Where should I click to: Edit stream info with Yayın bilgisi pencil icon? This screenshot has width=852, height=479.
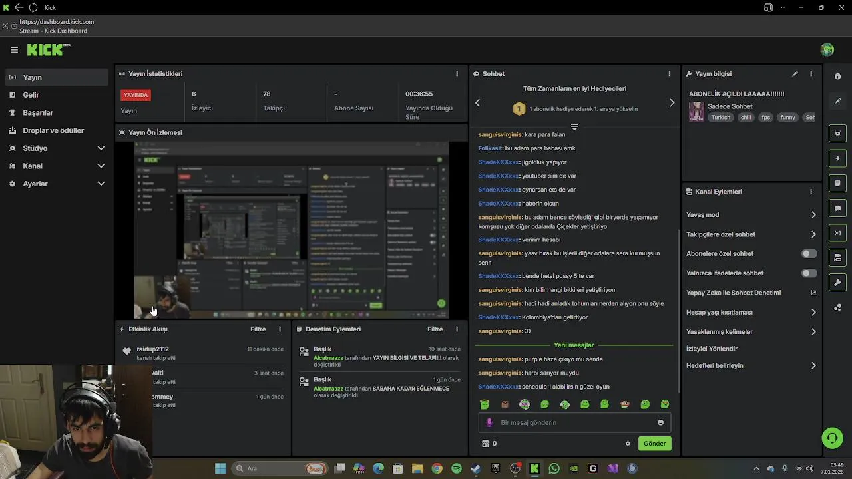point(795,74)
